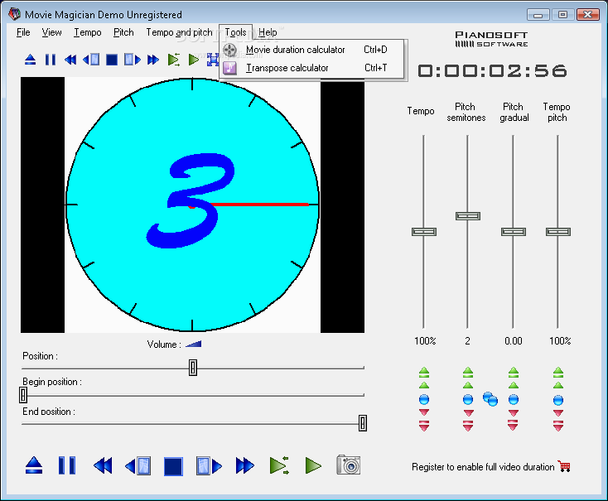Image resolution: width=608 pixels, height=501 pixels.
Task: Click the Pitch gradual slider handle
Action: pyautogui.click(x=514, y=232)
